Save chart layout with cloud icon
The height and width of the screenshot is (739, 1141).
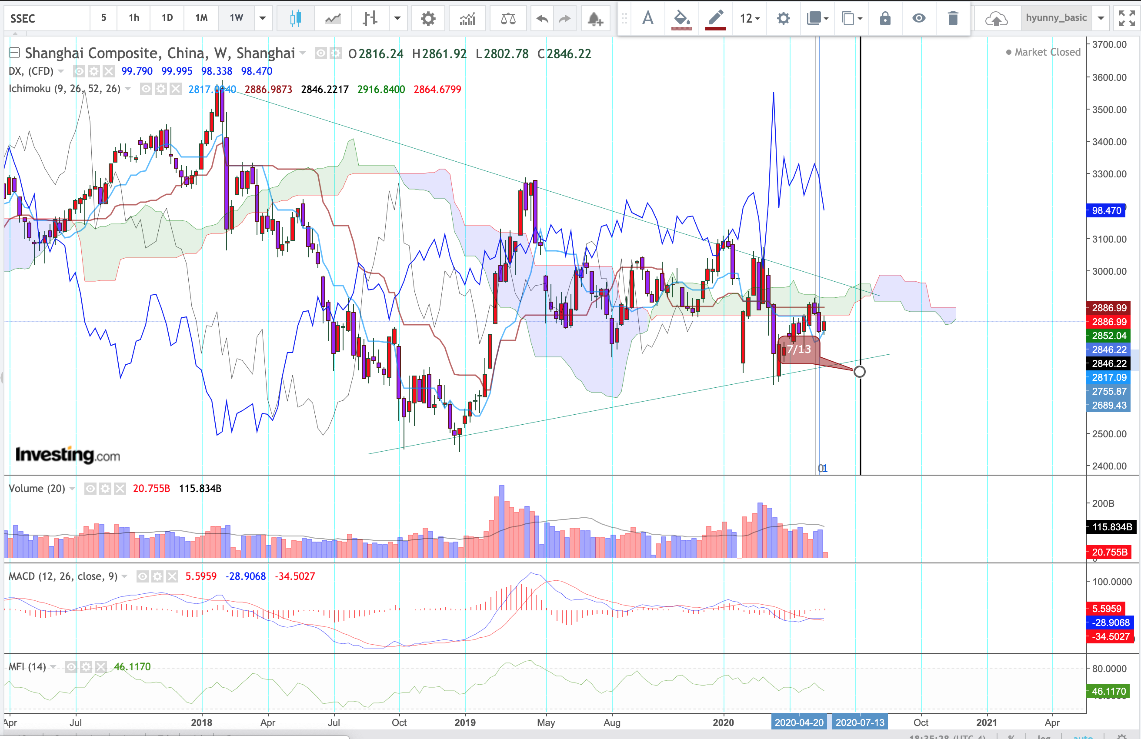pos(996,19)
